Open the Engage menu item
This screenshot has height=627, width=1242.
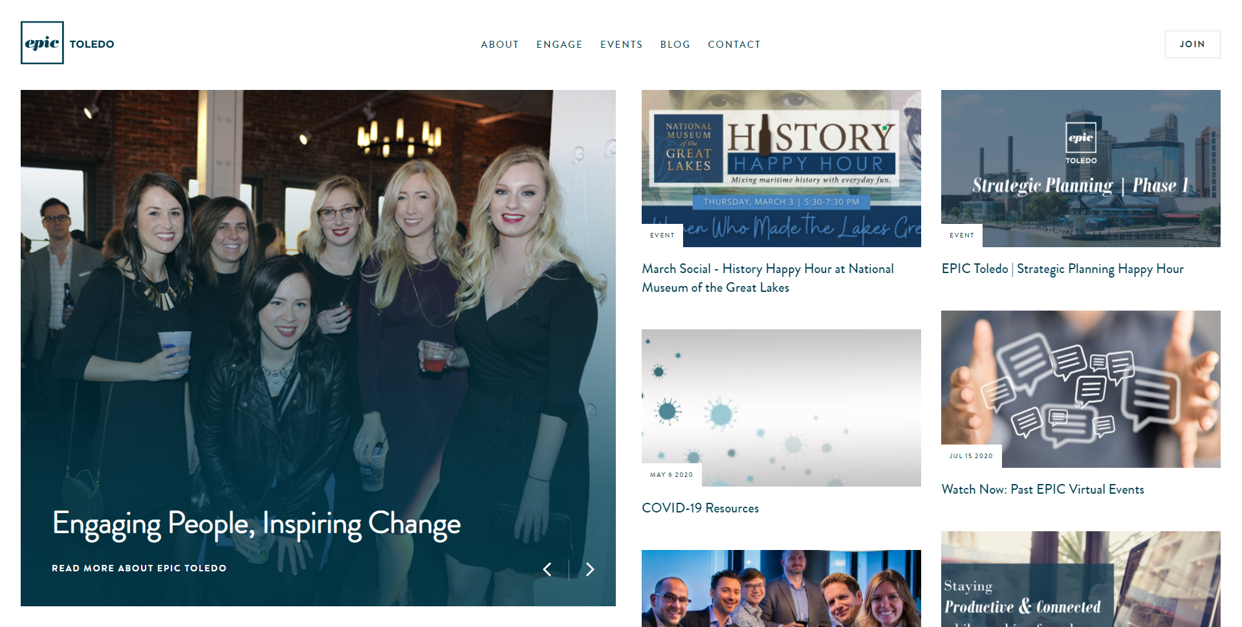tap(559, 45)
